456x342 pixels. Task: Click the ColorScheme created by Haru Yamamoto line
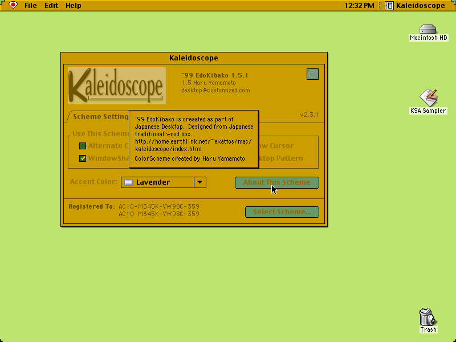click(x=191, y=159)
